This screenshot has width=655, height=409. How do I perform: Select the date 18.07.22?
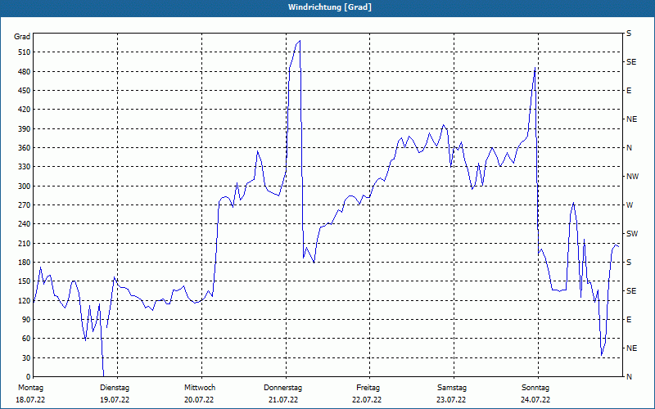click(30, 400)
